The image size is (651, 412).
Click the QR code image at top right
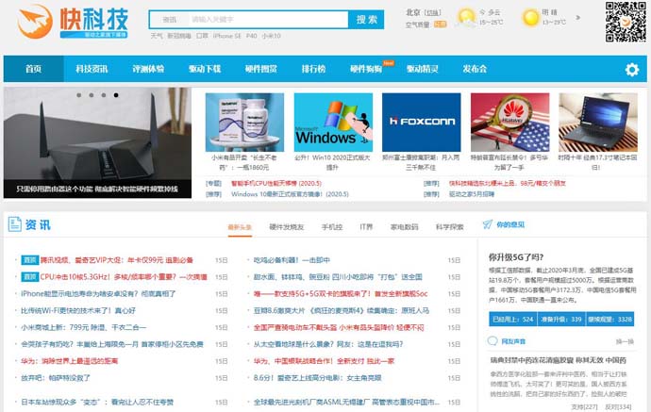pyautogui.click(x=626, y=22)
